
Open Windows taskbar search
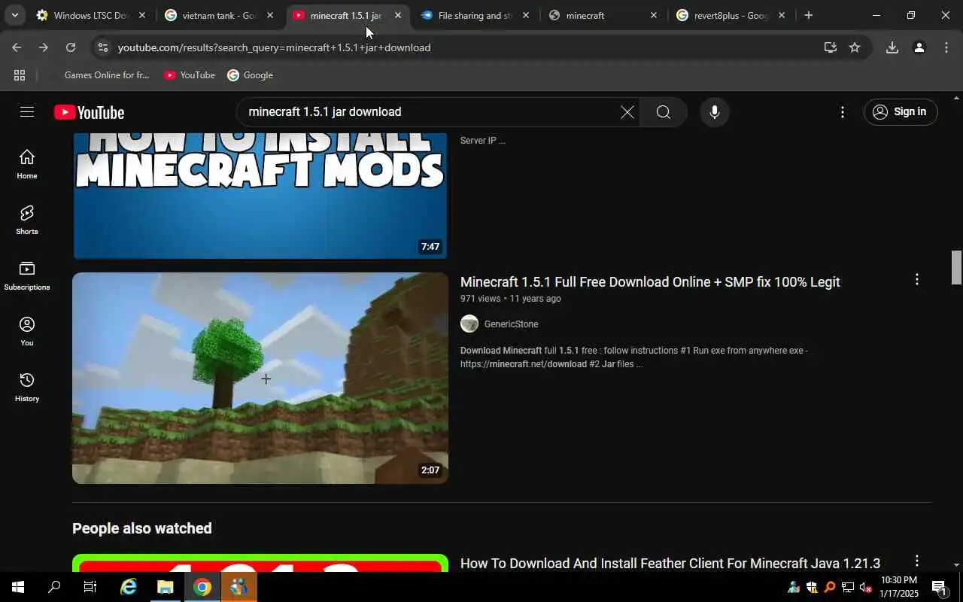54,587
